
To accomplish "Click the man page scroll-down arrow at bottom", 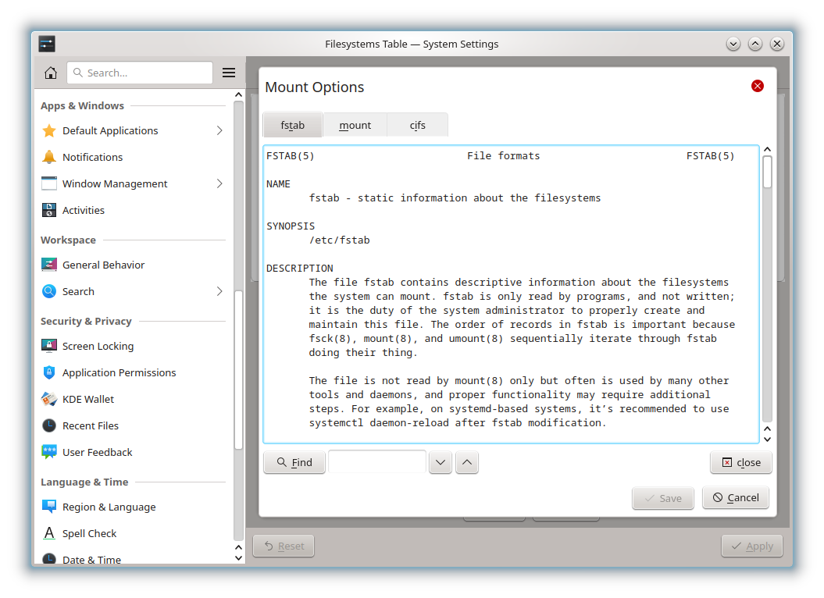I will pos(767,440).
